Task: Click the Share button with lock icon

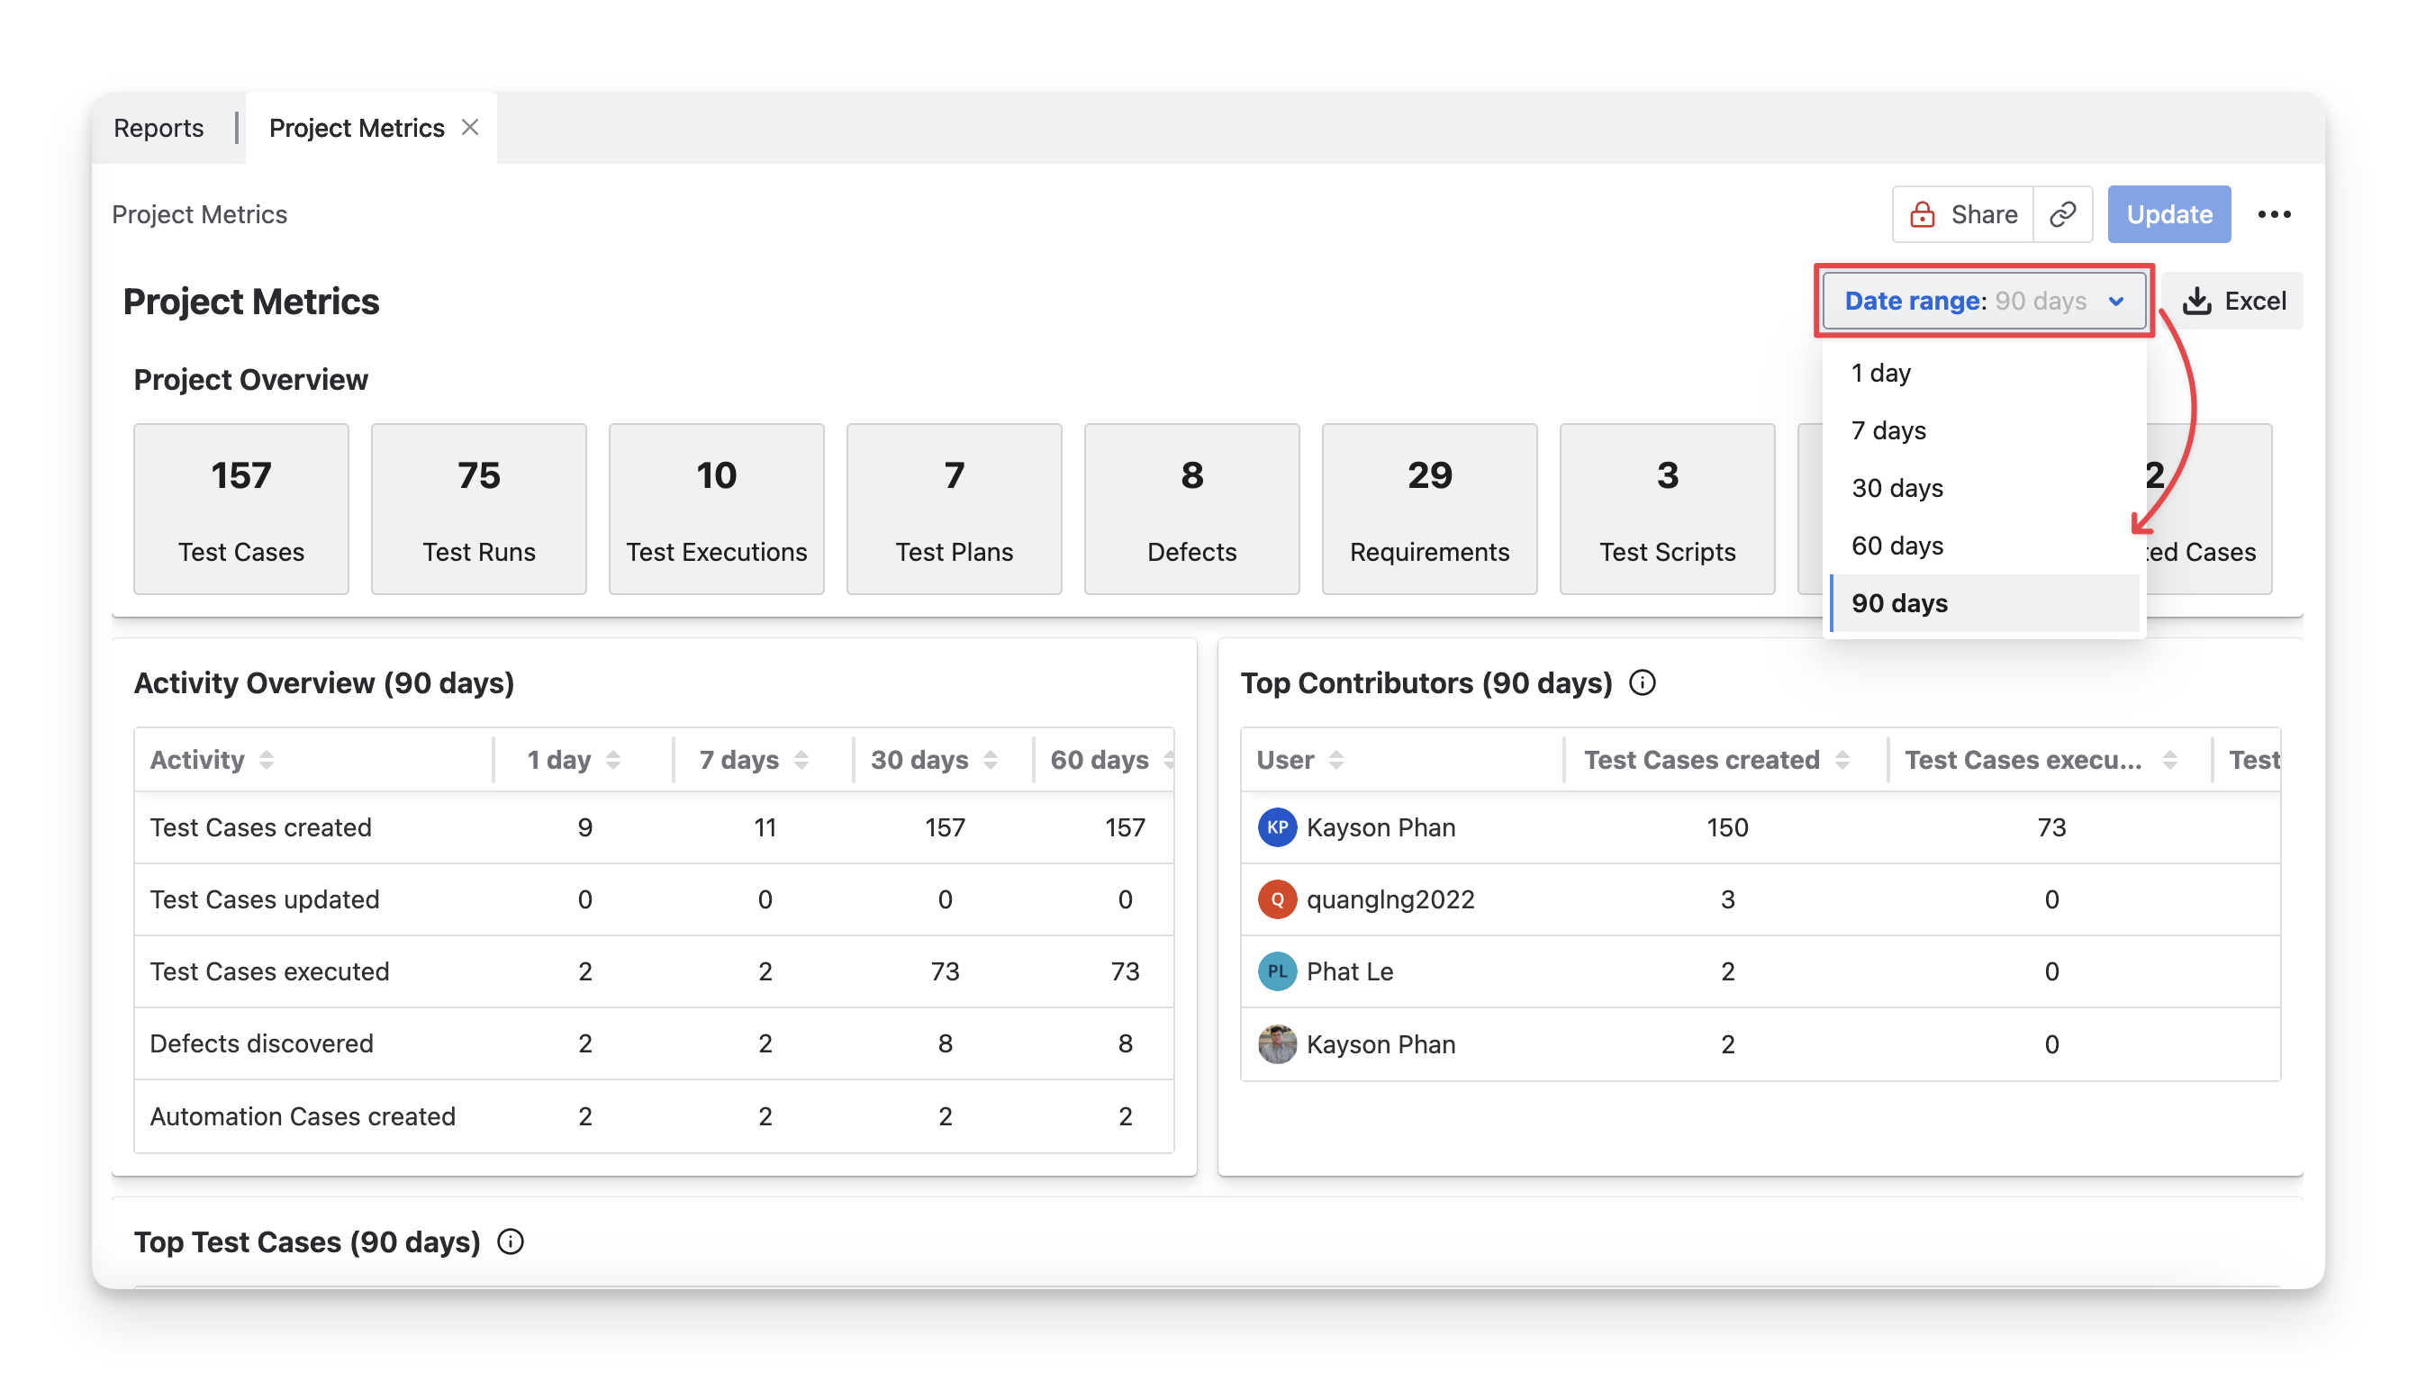Action: (1962, 214)
